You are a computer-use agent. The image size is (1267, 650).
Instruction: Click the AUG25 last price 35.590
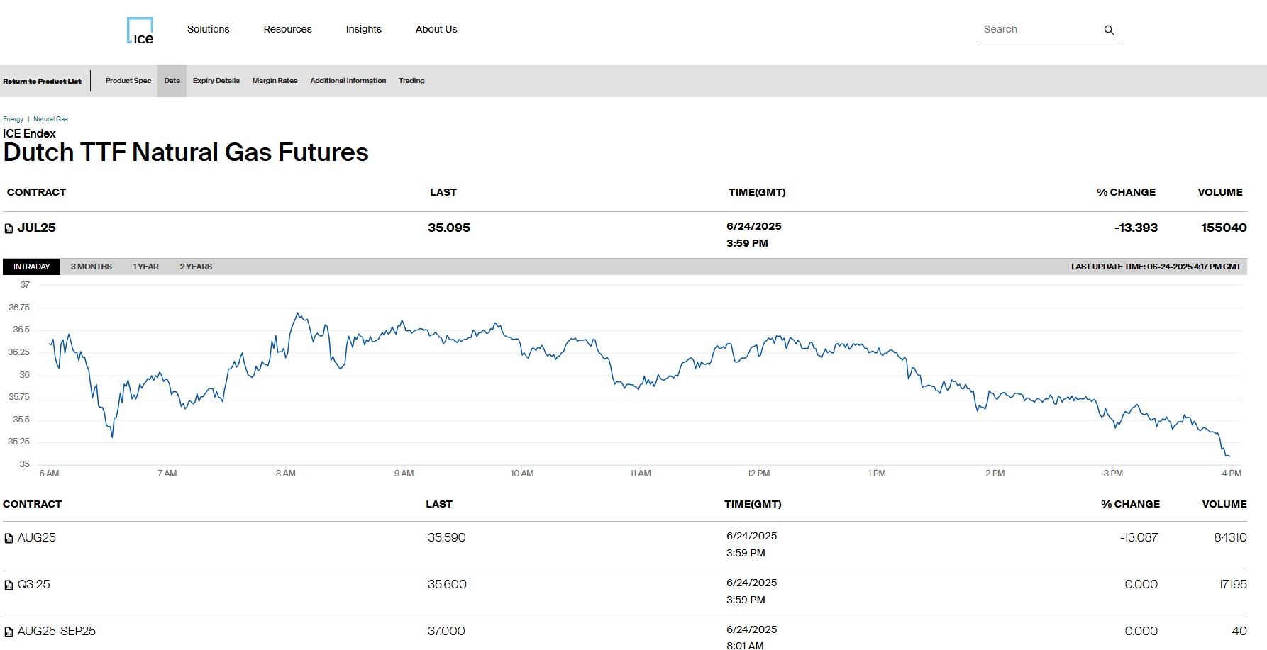447,537
